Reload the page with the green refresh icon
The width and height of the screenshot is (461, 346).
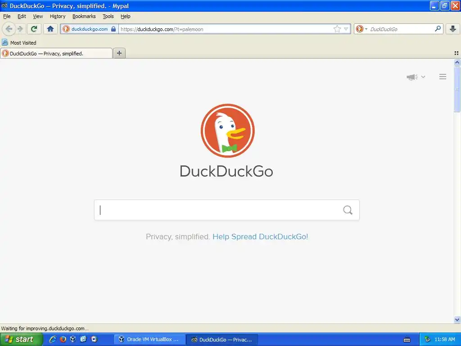click(34, 29)
